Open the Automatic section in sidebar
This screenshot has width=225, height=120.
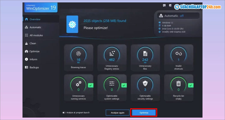(41, 27)
